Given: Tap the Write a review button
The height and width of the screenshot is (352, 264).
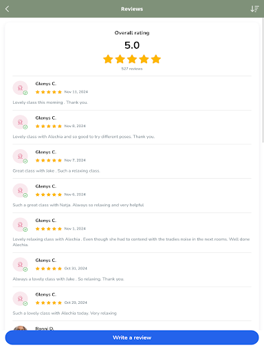Looking at the screenshot, I should [132, 338].
